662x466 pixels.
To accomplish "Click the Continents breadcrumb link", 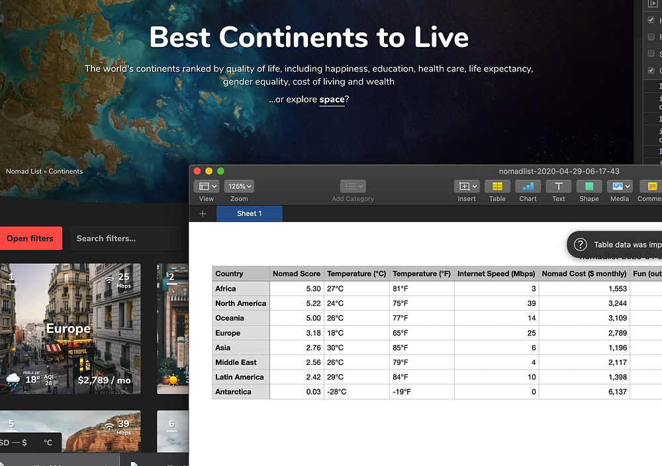I will click(x=66, y=171).
